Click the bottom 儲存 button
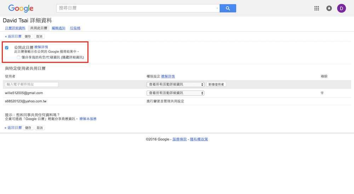Screen dimensions: 354x194 click(x=28, y=128)
